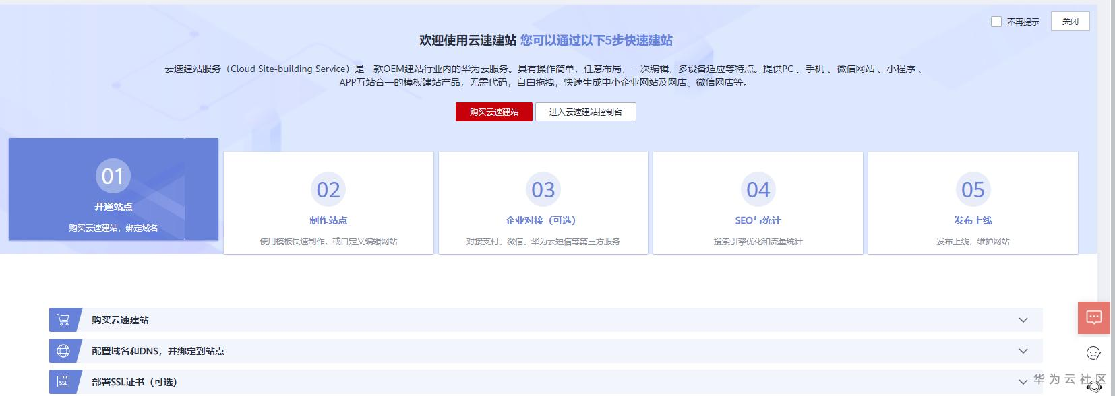1115x396 pixels.
Task: Click the red 购买云速建站 button
Action: click(494, 112)
